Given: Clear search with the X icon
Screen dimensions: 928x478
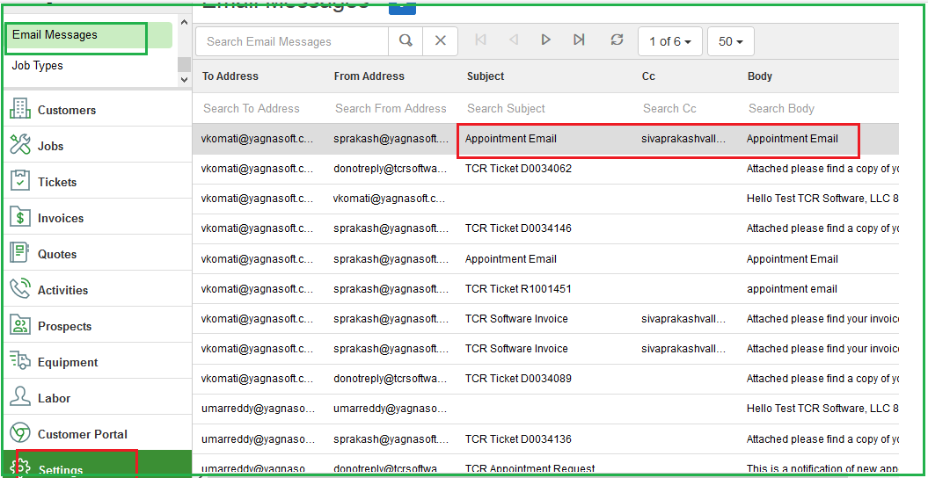Looking at the screenshot, I should (x=441, y=41).
